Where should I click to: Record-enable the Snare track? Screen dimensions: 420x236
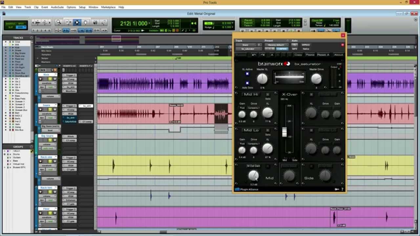click(41, 110)
